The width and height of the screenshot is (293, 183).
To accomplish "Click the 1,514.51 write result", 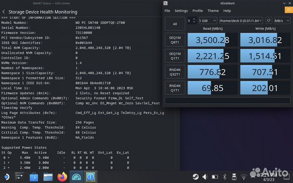I will 265,56.
